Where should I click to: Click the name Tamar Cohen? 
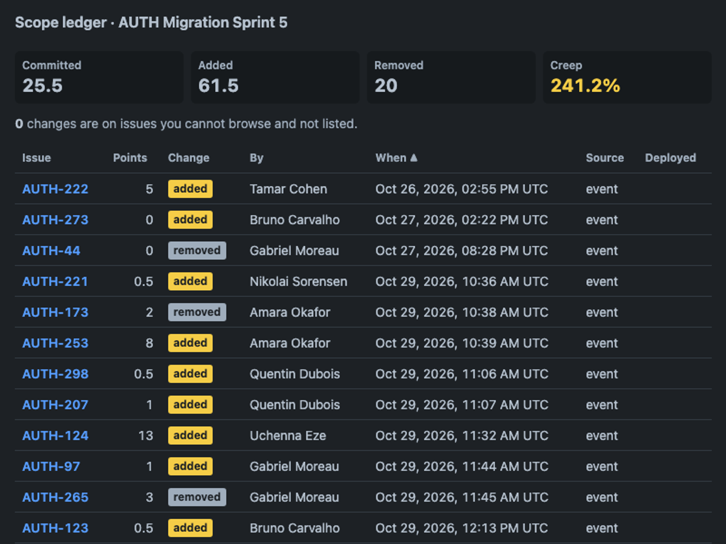coord(289,189)
